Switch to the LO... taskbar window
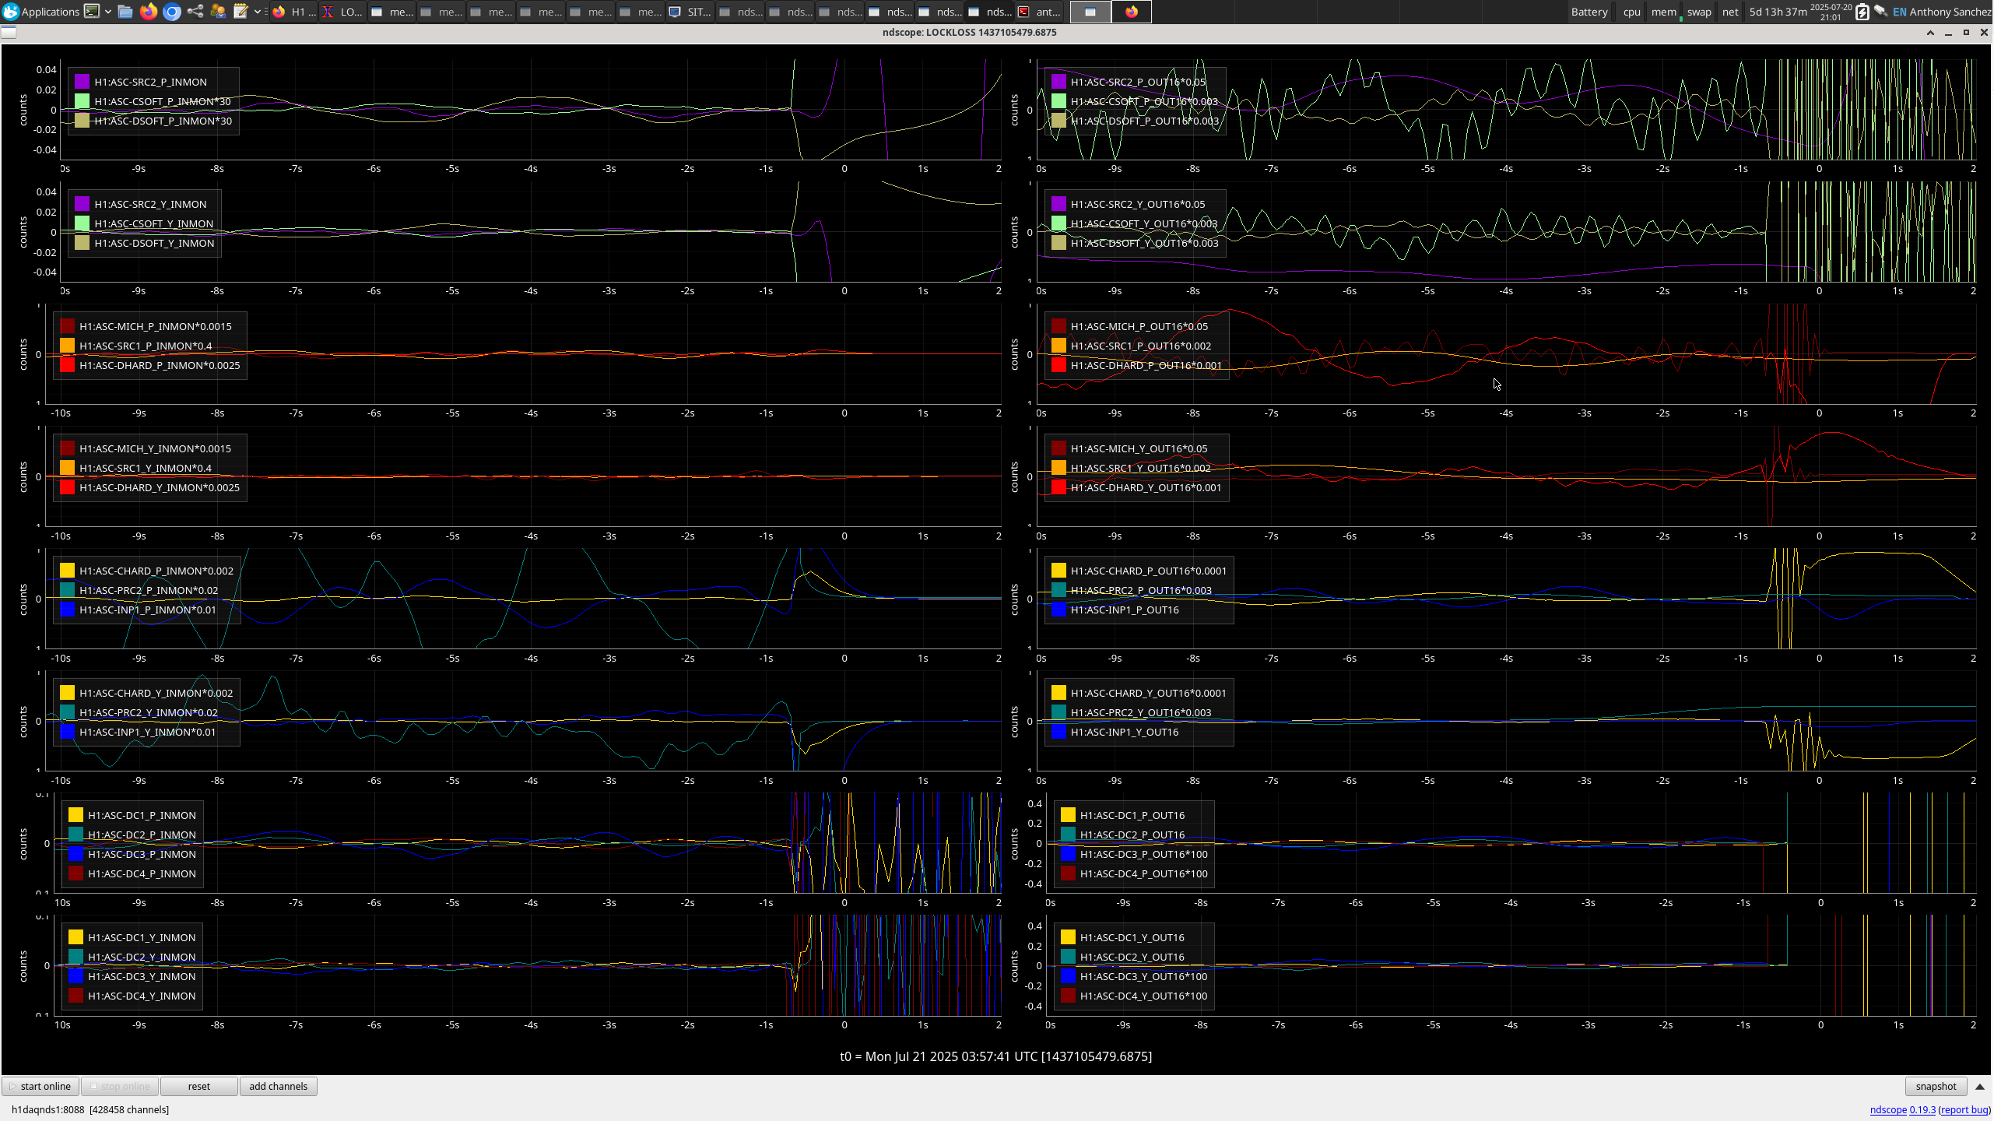 click(x=342, y=12)
